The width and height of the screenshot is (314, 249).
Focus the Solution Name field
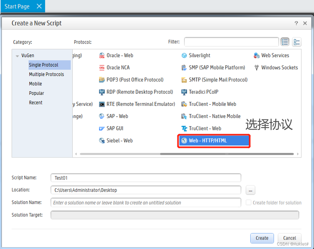pyautogui.click(x=146, y=203)
